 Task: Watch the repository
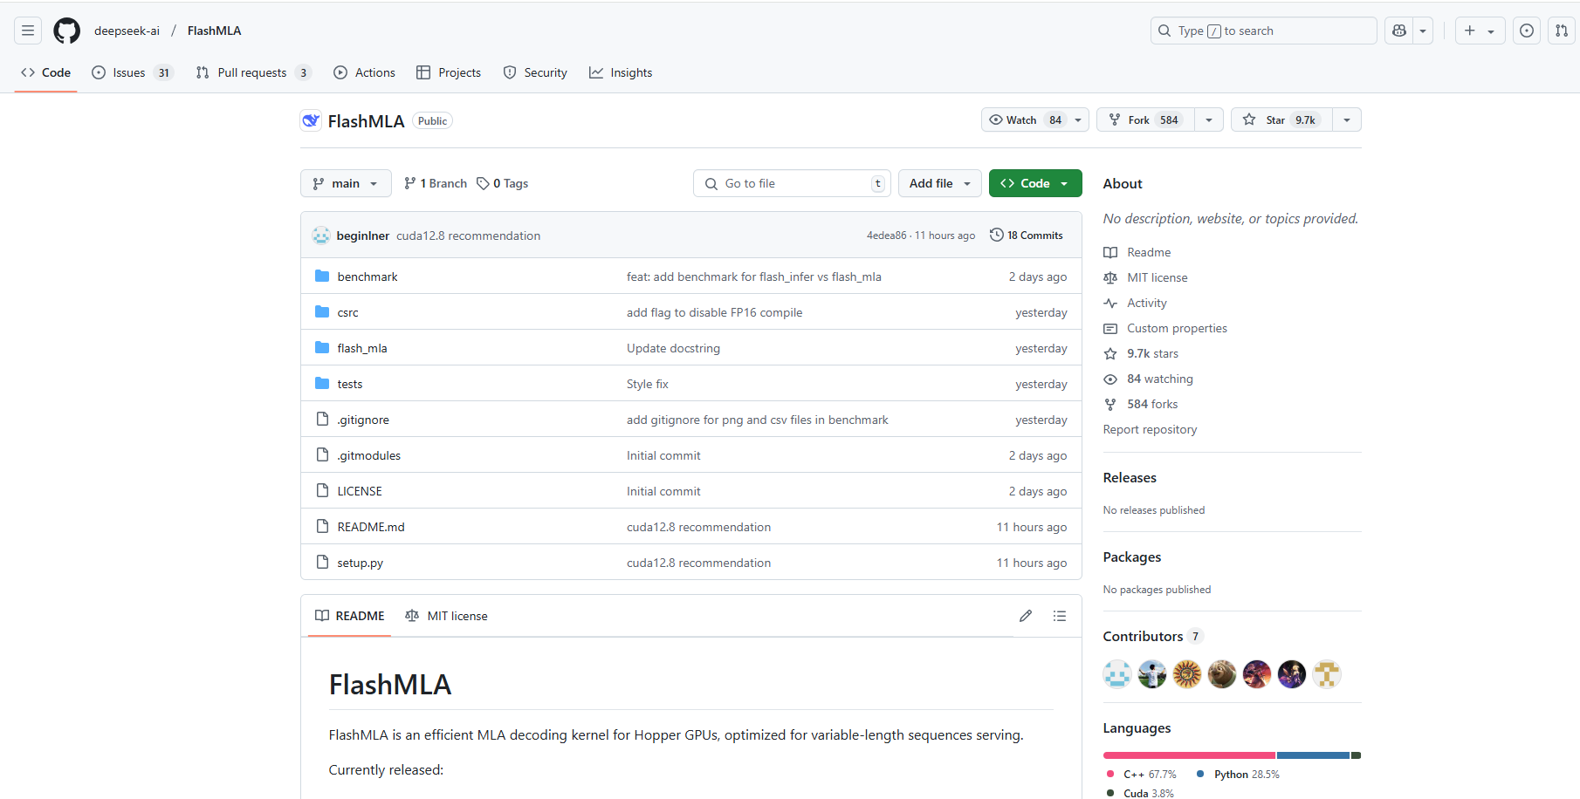[x=1020, y=120]
